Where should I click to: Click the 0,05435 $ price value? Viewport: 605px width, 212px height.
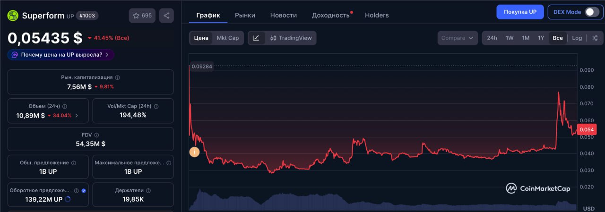tap(45, 38)
